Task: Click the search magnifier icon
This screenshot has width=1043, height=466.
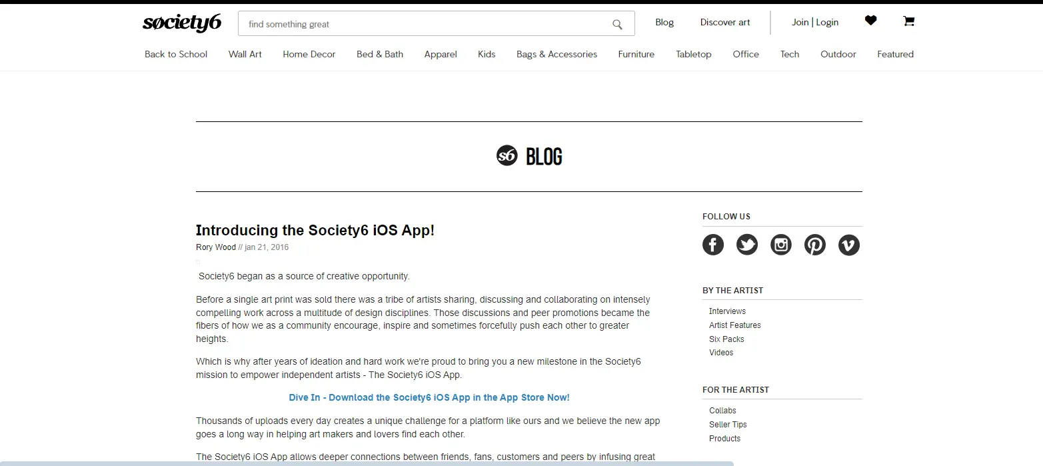Action: 617,25
